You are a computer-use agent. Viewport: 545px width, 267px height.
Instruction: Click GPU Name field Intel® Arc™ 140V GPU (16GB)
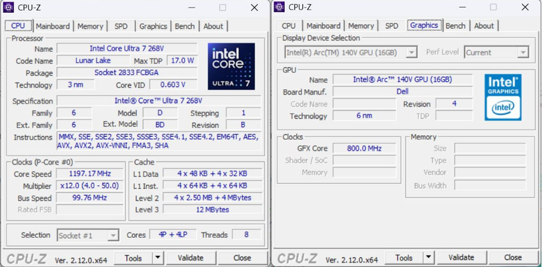coord(402,80)
